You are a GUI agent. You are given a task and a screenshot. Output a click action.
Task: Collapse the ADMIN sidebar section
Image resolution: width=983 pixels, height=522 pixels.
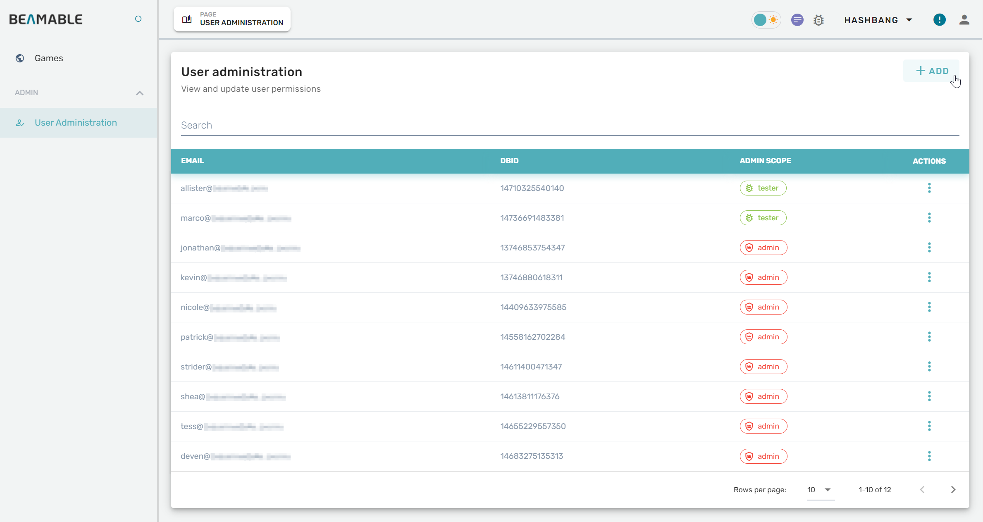[139, 93]
